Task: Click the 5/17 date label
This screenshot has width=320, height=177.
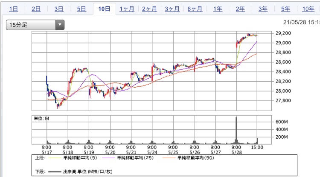Action: pos(47,152)
